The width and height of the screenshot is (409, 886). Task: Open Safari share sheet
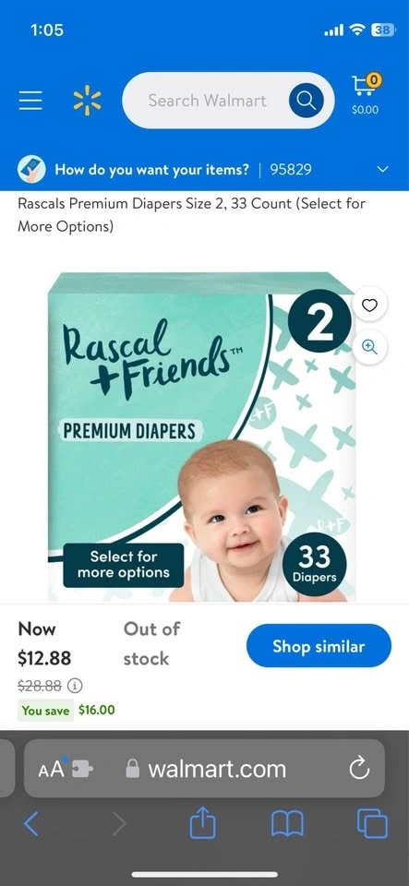click(x=203, y=824)
